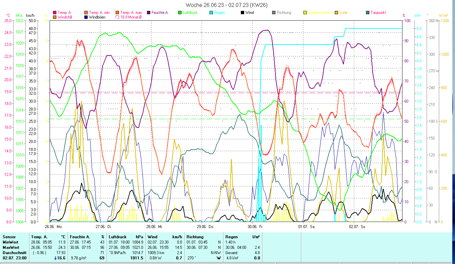The width and height of the screenshot is (455, 264).
Task: Click the orange Windchill legend swatch
Action: coord(55,17)
